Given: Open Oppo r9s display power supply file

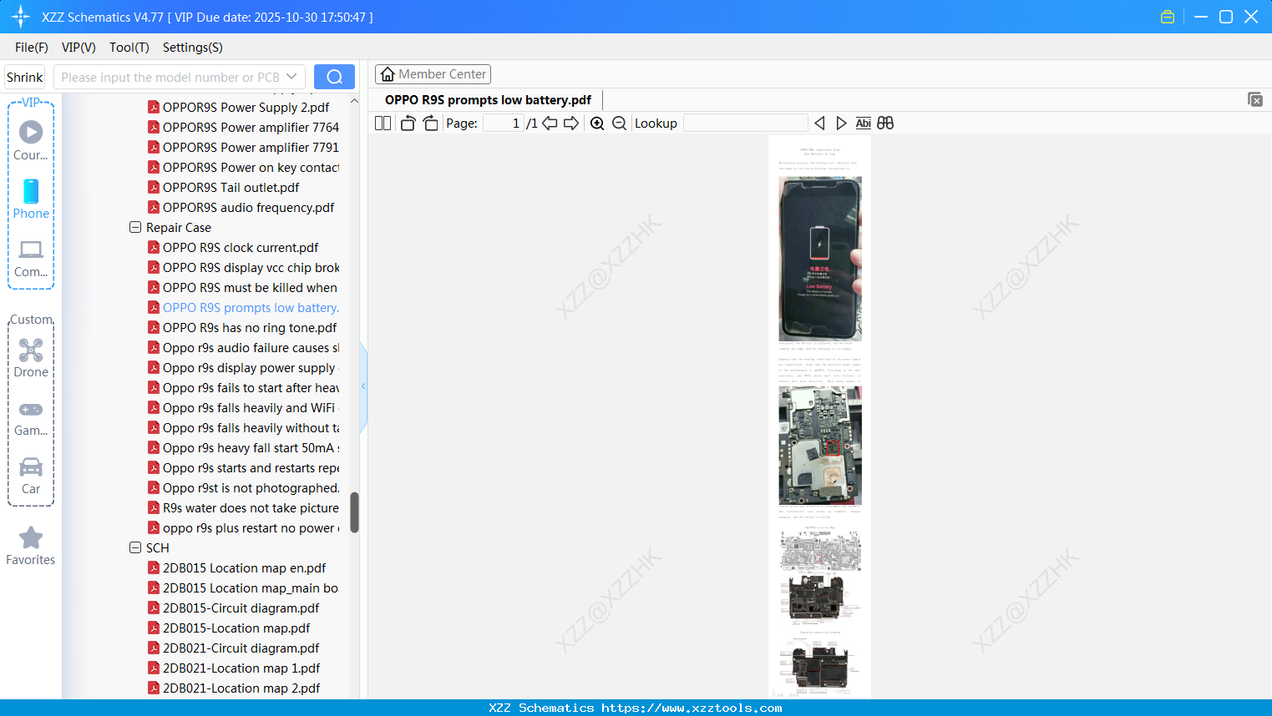Looking at the screenshot, I should pos(243,367).
